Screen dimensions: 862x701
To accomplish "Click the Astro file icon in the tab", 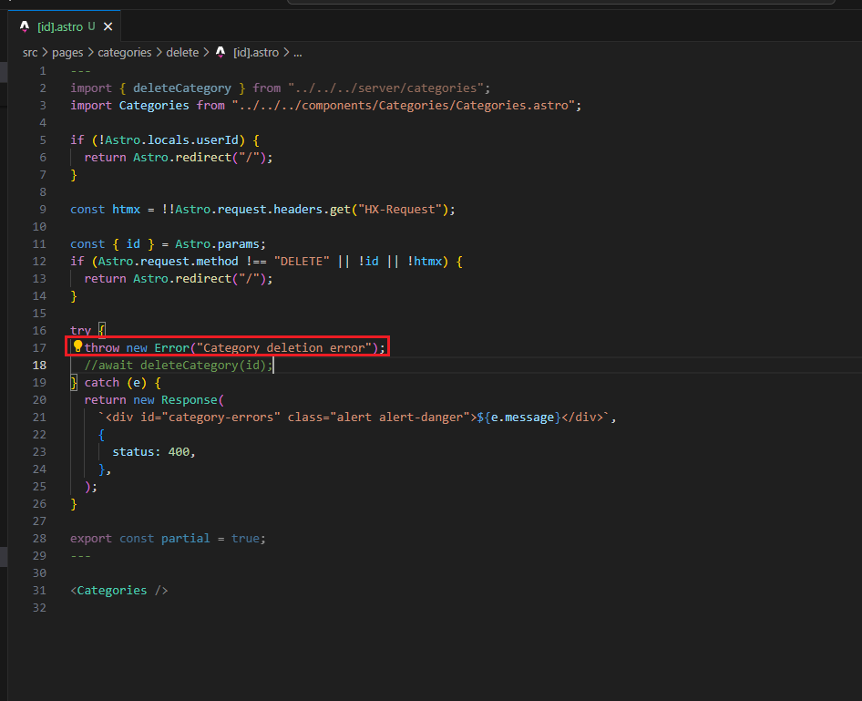I will click(25, 26).
